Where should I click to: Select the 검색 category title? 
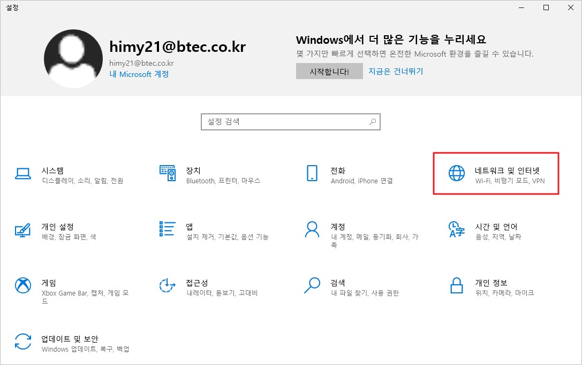338,283
